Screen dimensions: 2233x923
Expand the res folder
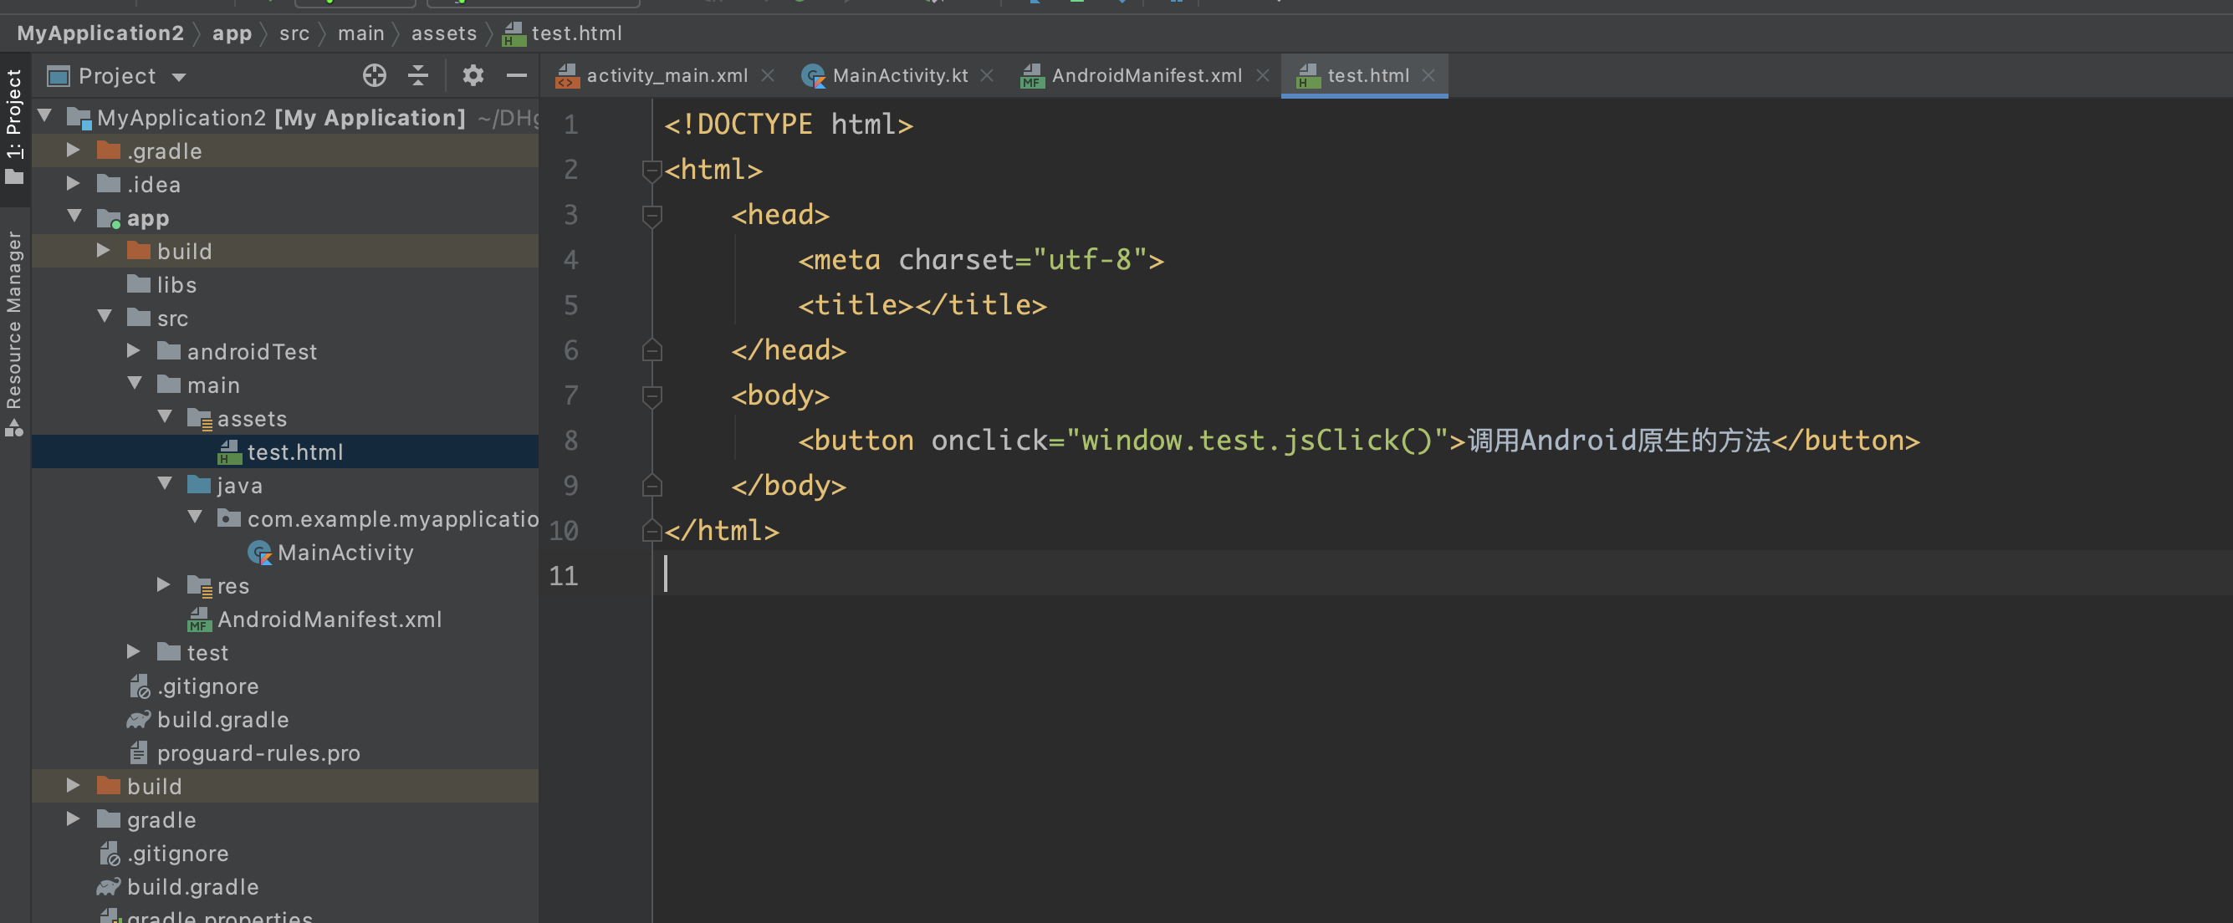click(162, 585)
